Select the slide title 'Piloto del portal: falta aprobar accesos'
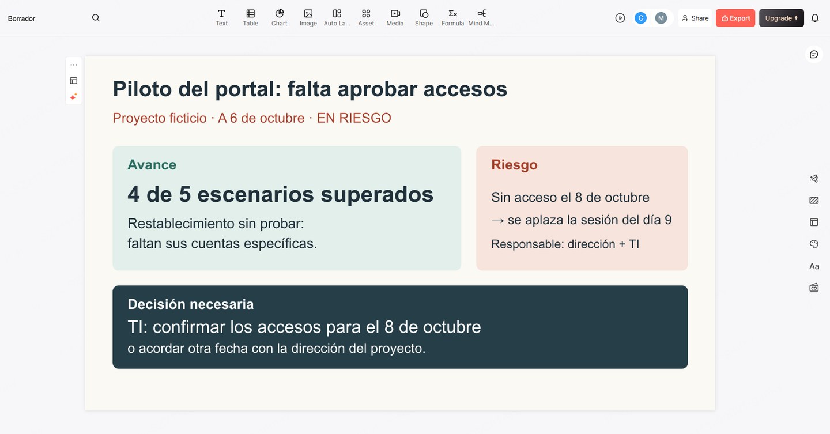Screen dimensions: 830x434 (x=310, y=89)
